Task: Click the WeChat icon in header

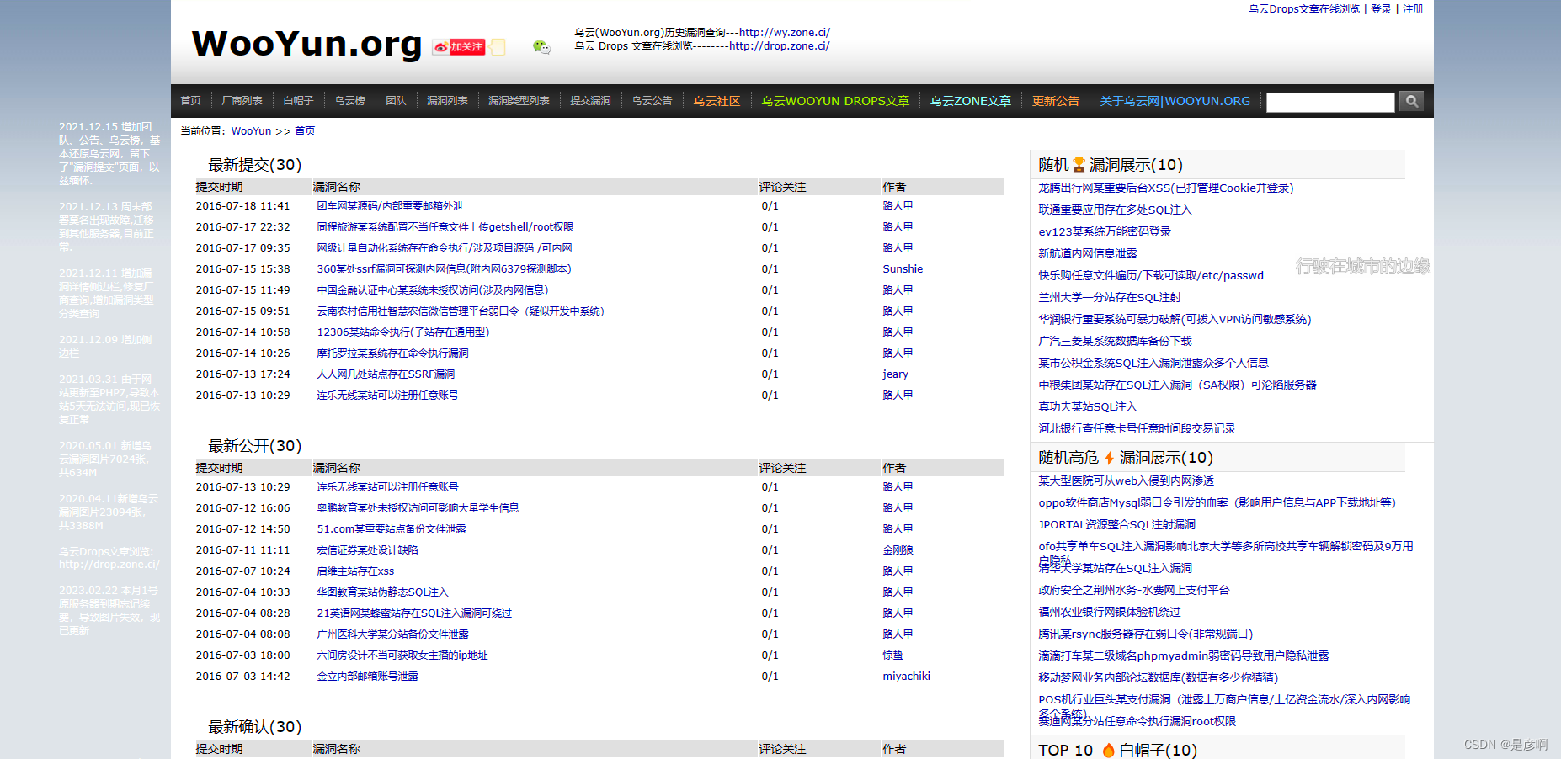Action: (541, 47)
